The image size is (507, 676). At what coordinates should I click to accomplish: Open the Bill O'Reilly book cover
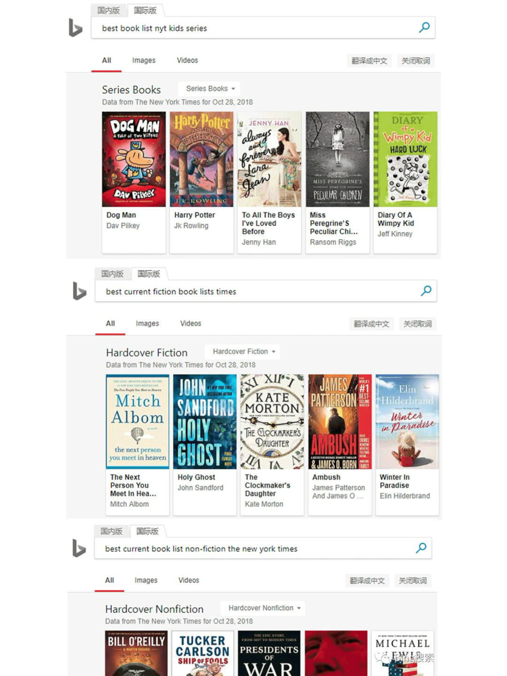pyautogui.click(x=137, y=653)
